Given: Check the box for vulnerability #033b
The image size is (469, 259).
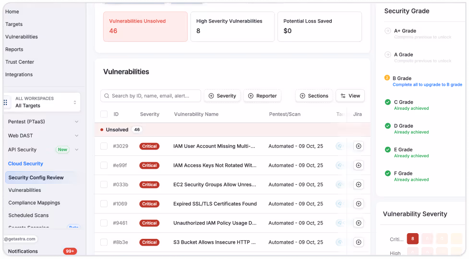Looking at the screenshot, I should 104,185.
